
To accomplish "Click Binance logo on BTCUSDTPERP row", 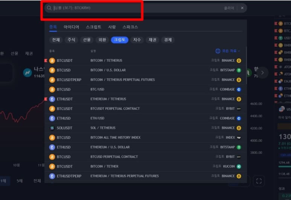I will (x=239, y=80).
